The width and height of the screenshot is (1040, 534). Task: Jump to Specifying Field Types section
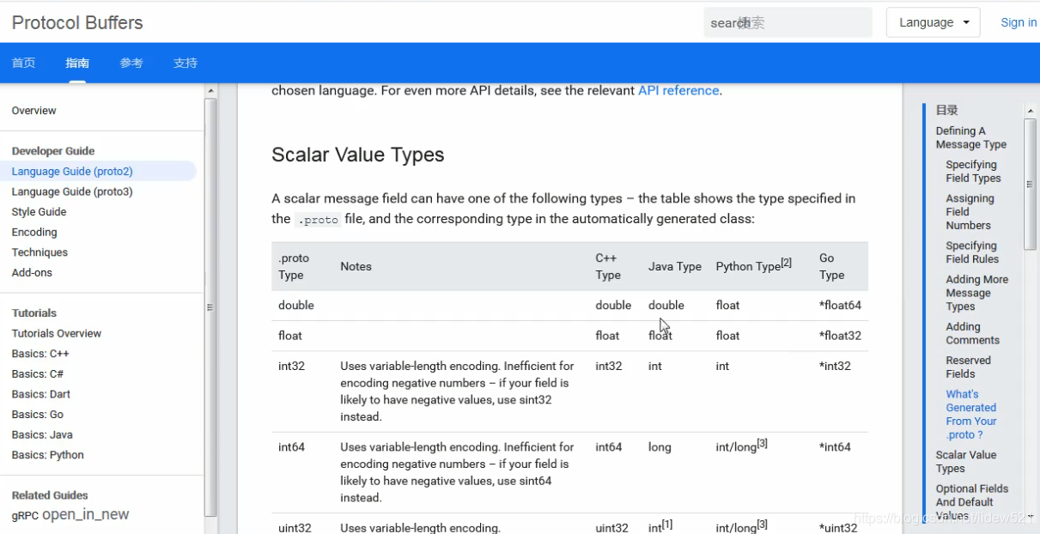tap(973, 172)
